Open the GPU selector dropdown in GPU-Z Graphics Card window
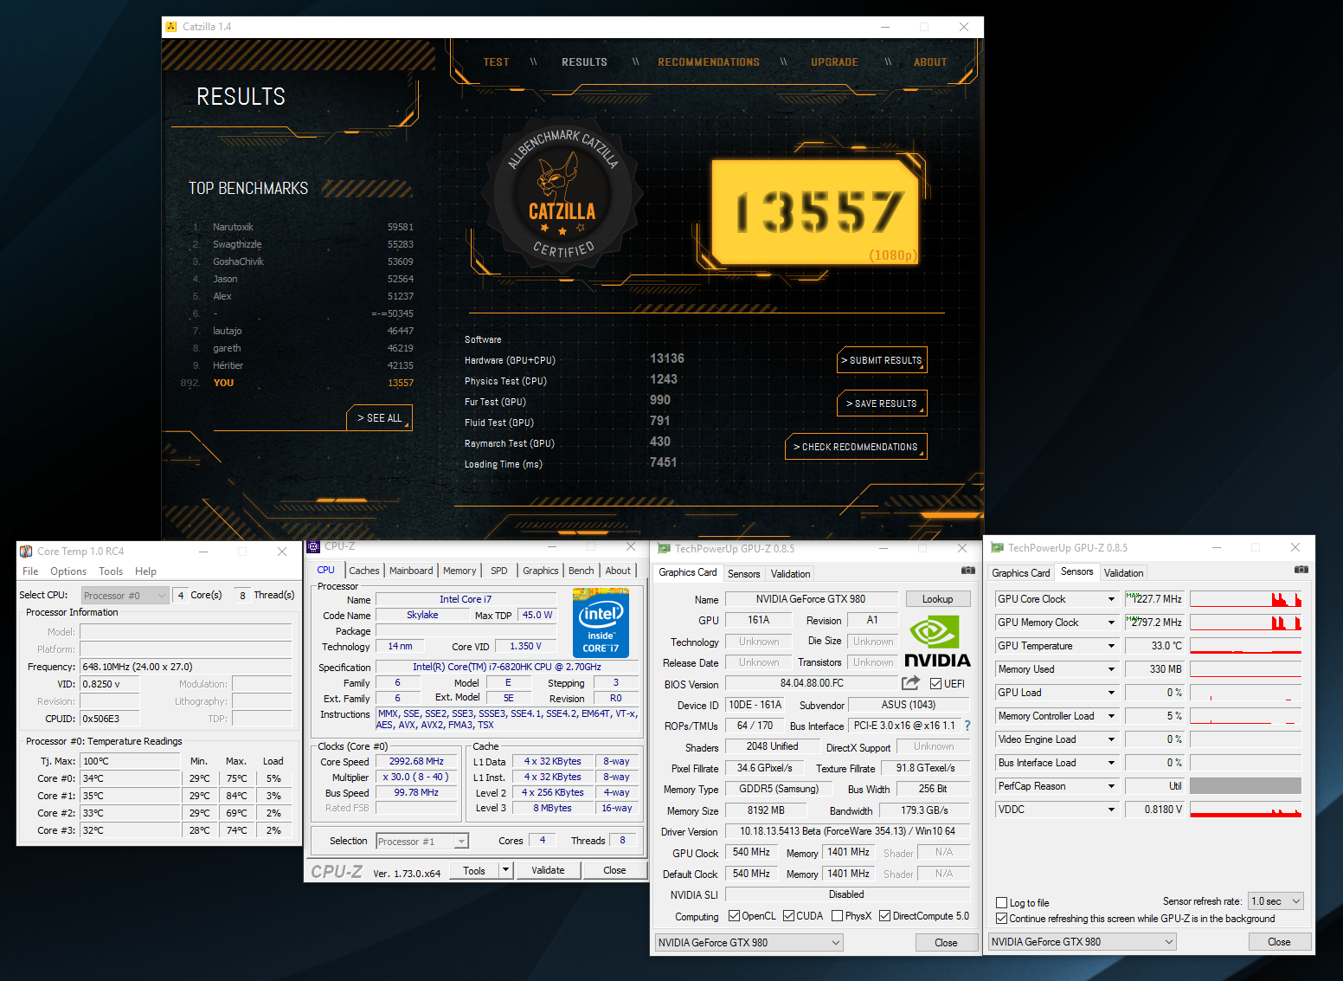Viewport: 1343px width, 981px height. click(749, 943)
